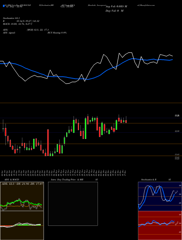The height and width of the screenshot is (240, 182).
Task: Select the '12 Day = 12.84' legend text
Action: coord(14,7)
